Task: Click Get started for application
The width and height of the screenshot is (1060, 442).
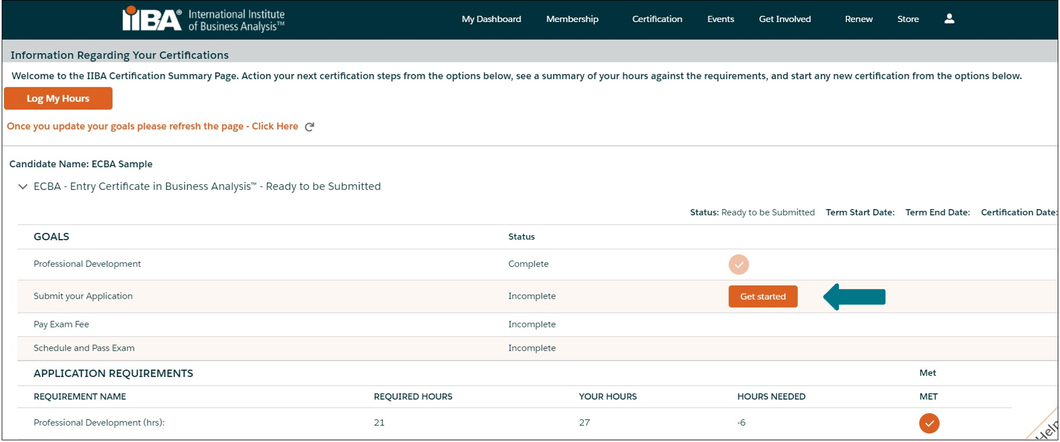Action: (763, 296)
